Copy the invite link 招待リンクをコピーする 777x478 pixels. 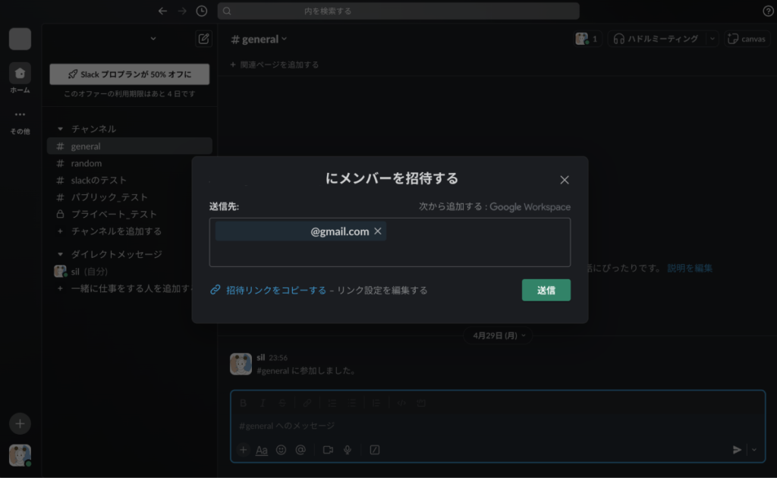(275, 290)
